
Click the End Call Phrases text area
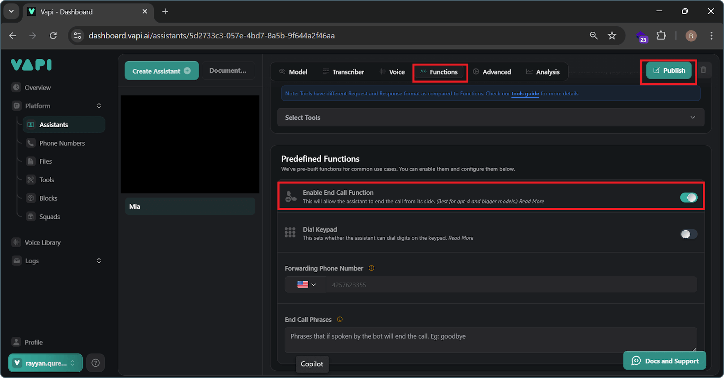491,340
